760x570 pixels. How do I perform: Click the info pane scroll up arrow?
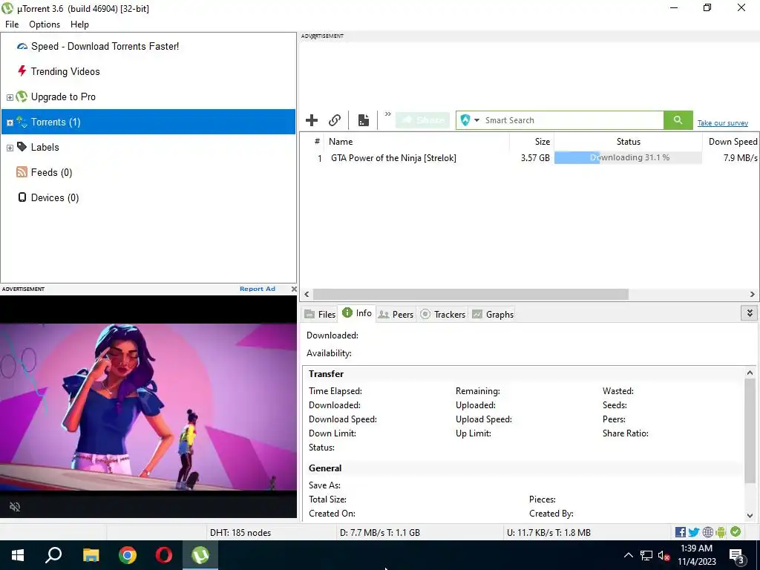[750, 373]
